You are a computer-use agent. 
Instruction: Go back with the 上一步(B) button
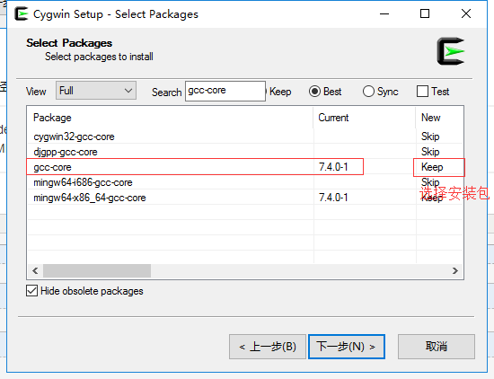[268, 347]
